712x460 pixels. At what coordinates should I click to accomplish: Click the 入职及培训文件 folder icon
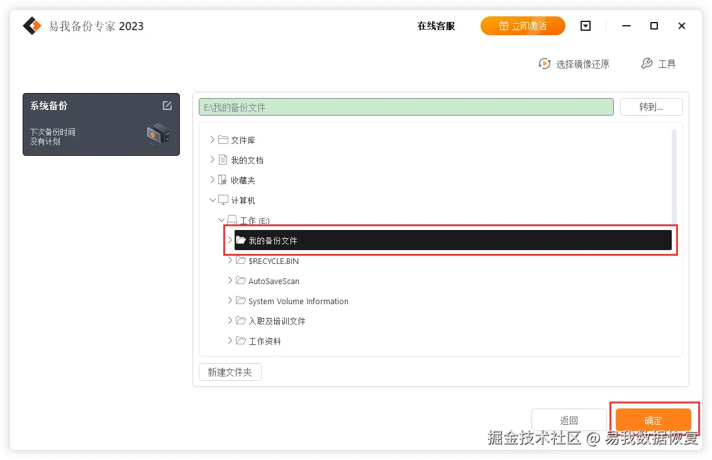(x=241, y=320)
